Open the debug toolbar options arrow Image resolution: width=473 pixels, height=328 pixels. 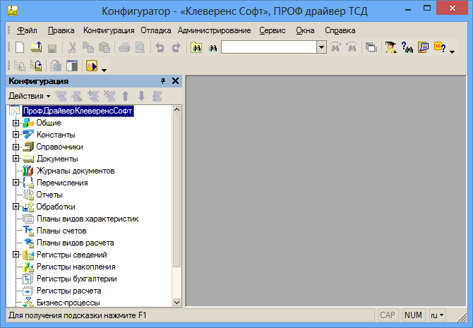point(104,70)
